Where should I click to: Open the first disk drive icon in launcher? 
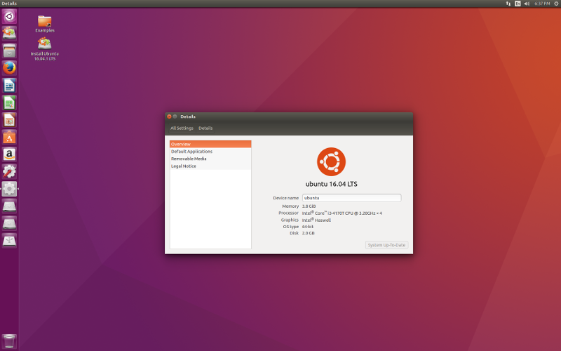pos(9,206)
